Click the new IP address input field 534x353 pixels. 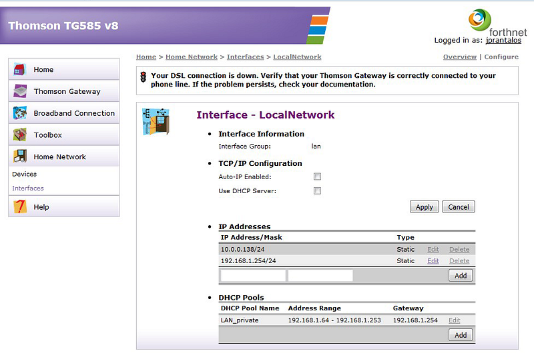[253, 276]
